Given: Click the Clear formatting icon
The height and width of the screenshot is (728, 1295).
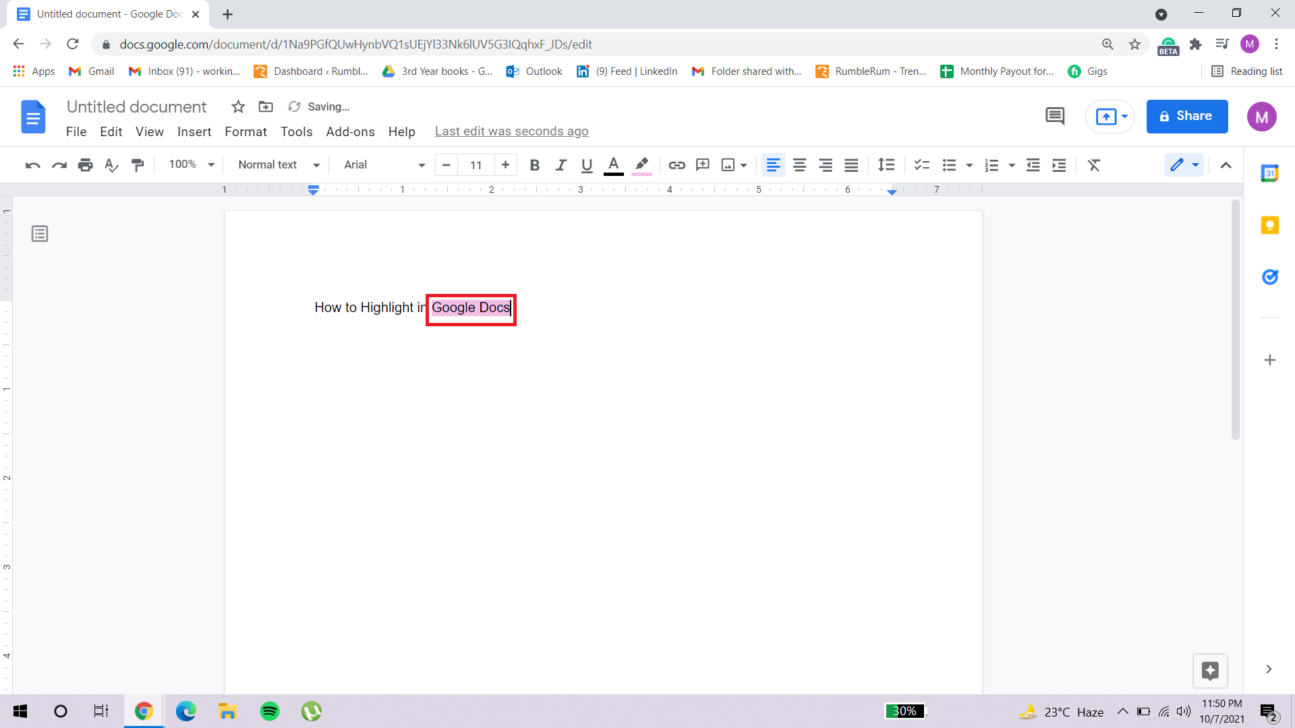Looking at the screenshot, I should click(x=1094, y=165).
